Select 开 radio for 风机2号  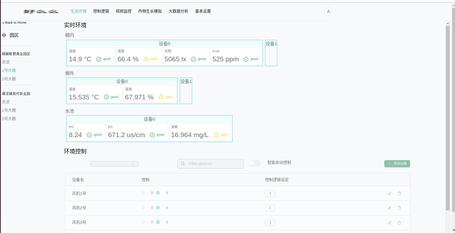(143, 207)
